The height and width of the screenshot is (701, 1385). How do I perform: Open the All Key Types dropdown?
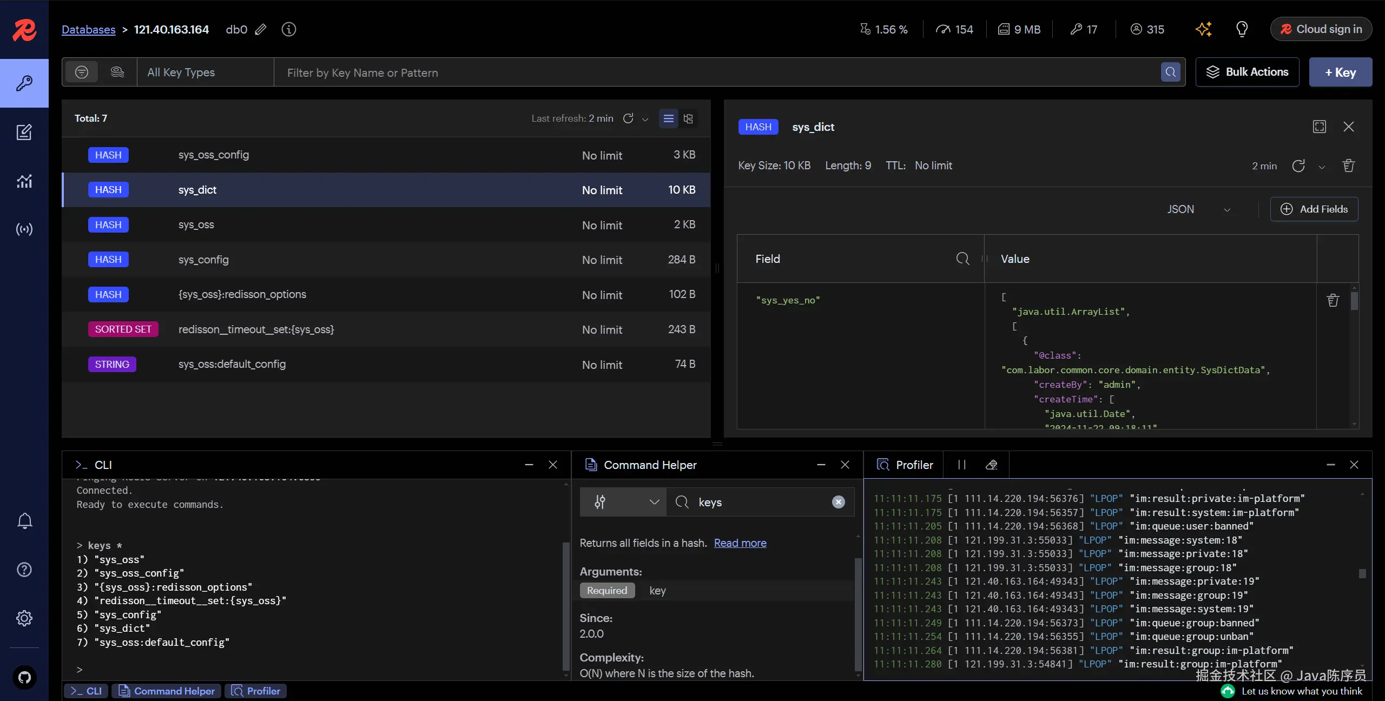205,72
